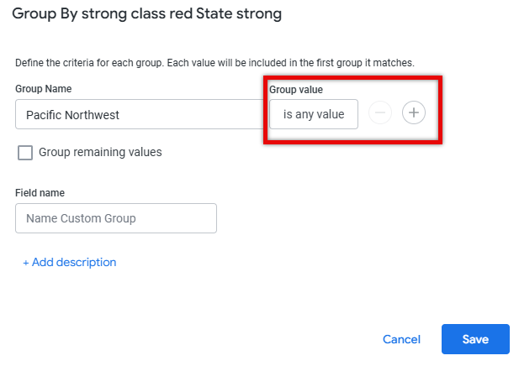Click the criteria instruction text line
The height and width of the screenshot is (366, 519).
214,63
